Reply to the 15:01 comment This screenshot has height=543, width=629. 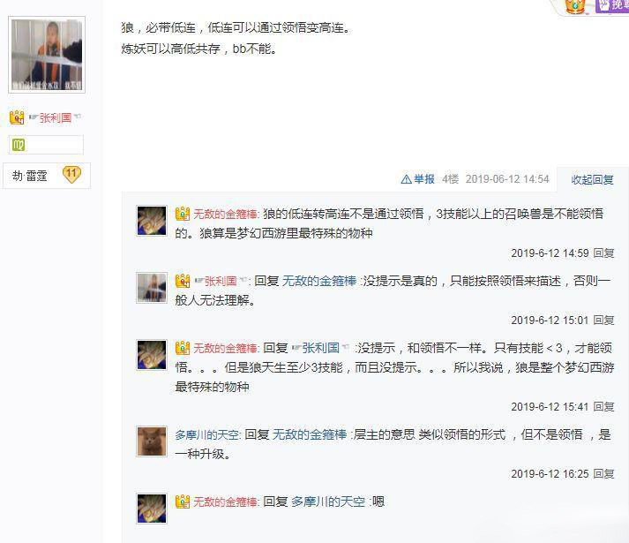click(x=603, y=321)
